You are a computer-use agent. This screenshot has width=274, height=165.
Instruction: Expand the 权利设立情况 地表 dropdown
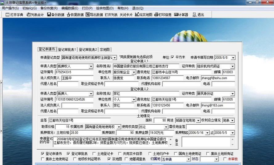232,120
